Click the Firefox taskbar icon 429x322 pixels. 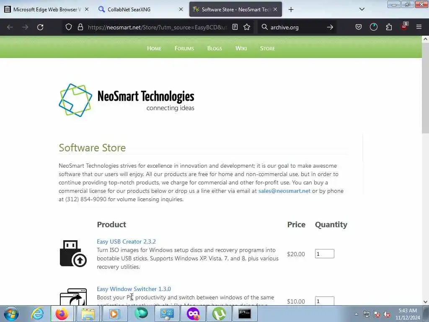(x=62, y=314)
